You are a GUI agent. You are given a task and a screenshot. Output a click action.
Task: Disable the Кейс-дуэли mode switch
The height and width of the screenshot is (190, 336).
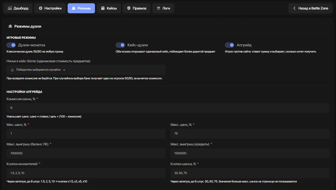pos(120,45)
